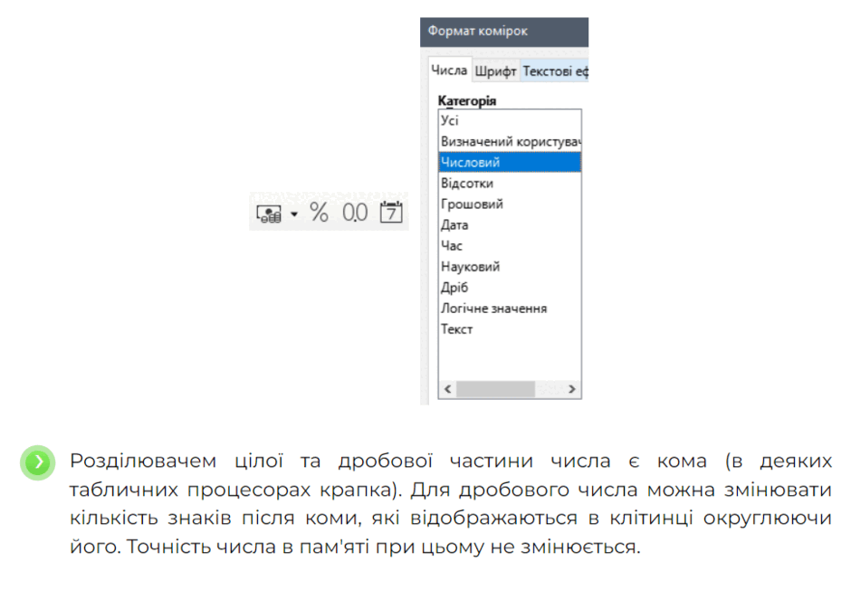Image resolution: width=851 pixels, height=590 pixels.
Task: Select the Текст category
Action: coord(510,329)
